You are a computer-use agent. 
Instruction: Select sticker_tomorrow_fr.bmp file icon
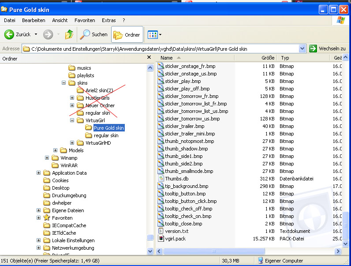161,96
